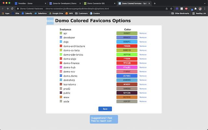This screenshot has width=208, height=130.
Task: Switch to Domo for Developers tab
Action: coord(65,4)
